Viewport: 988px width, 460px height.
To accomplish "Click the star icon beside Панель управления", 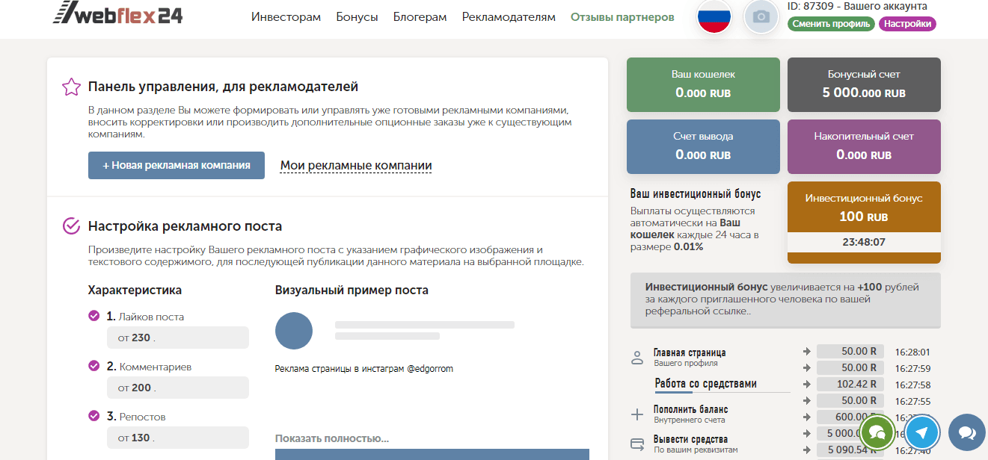I will pyautogui.click(x=71, y=87).
